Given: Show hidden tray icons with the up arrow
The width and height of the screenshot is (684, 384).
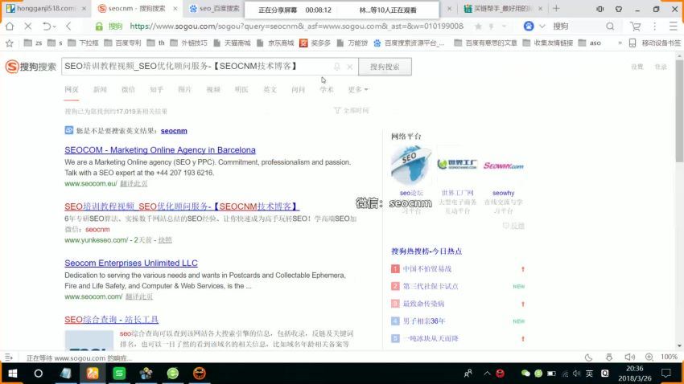Looking at the screenshot, I should pyautogui.click(x=488, y=373).
